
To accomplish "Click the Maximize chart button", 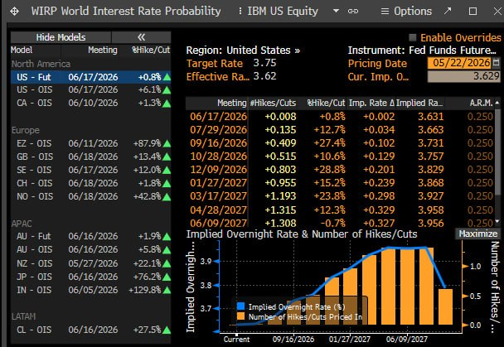I will coord(477,234).
